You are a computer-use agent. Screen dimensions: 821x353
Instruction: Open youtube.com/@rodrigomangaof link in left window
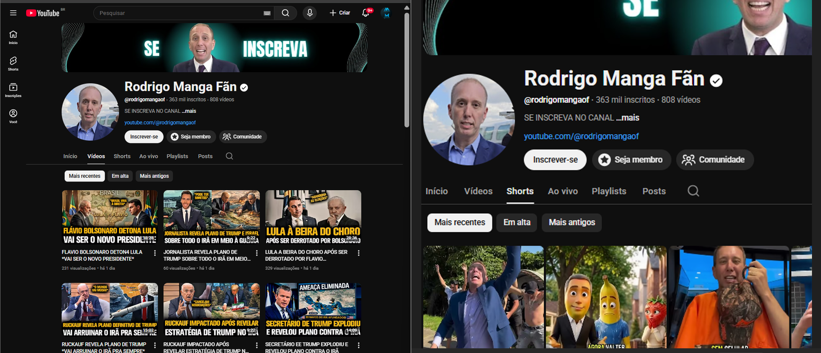pyautogui.click(x=160, y=122)
